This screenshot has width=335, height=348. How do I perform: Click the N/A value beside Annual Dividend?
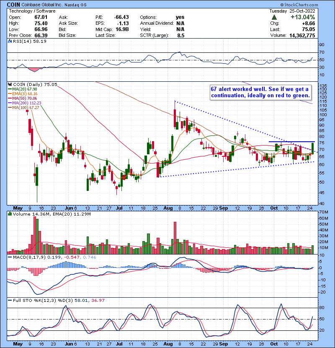point(180,23)
